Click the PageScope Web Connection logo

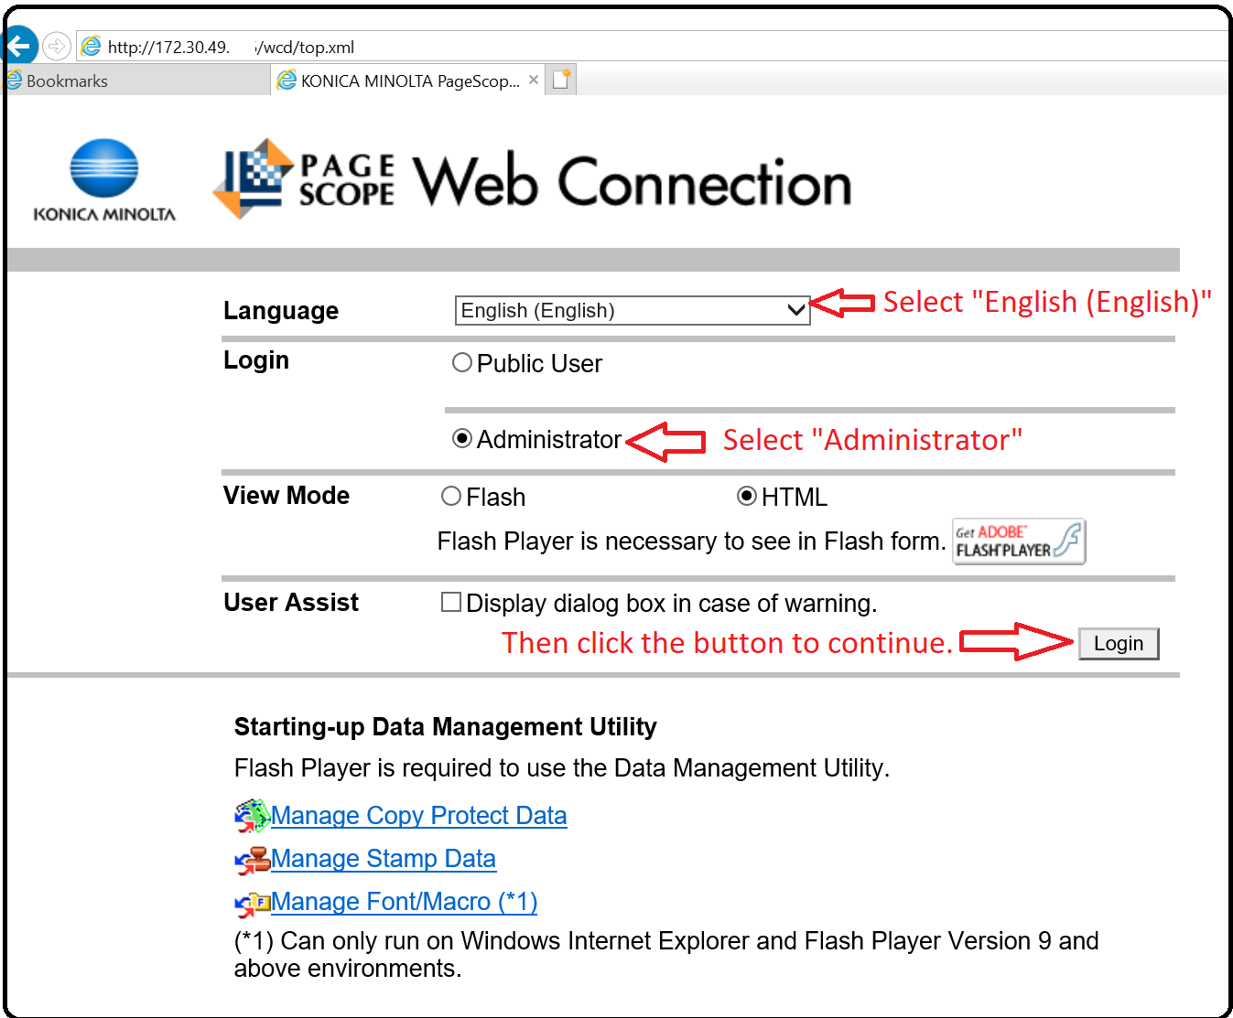(x=532, y=179)
